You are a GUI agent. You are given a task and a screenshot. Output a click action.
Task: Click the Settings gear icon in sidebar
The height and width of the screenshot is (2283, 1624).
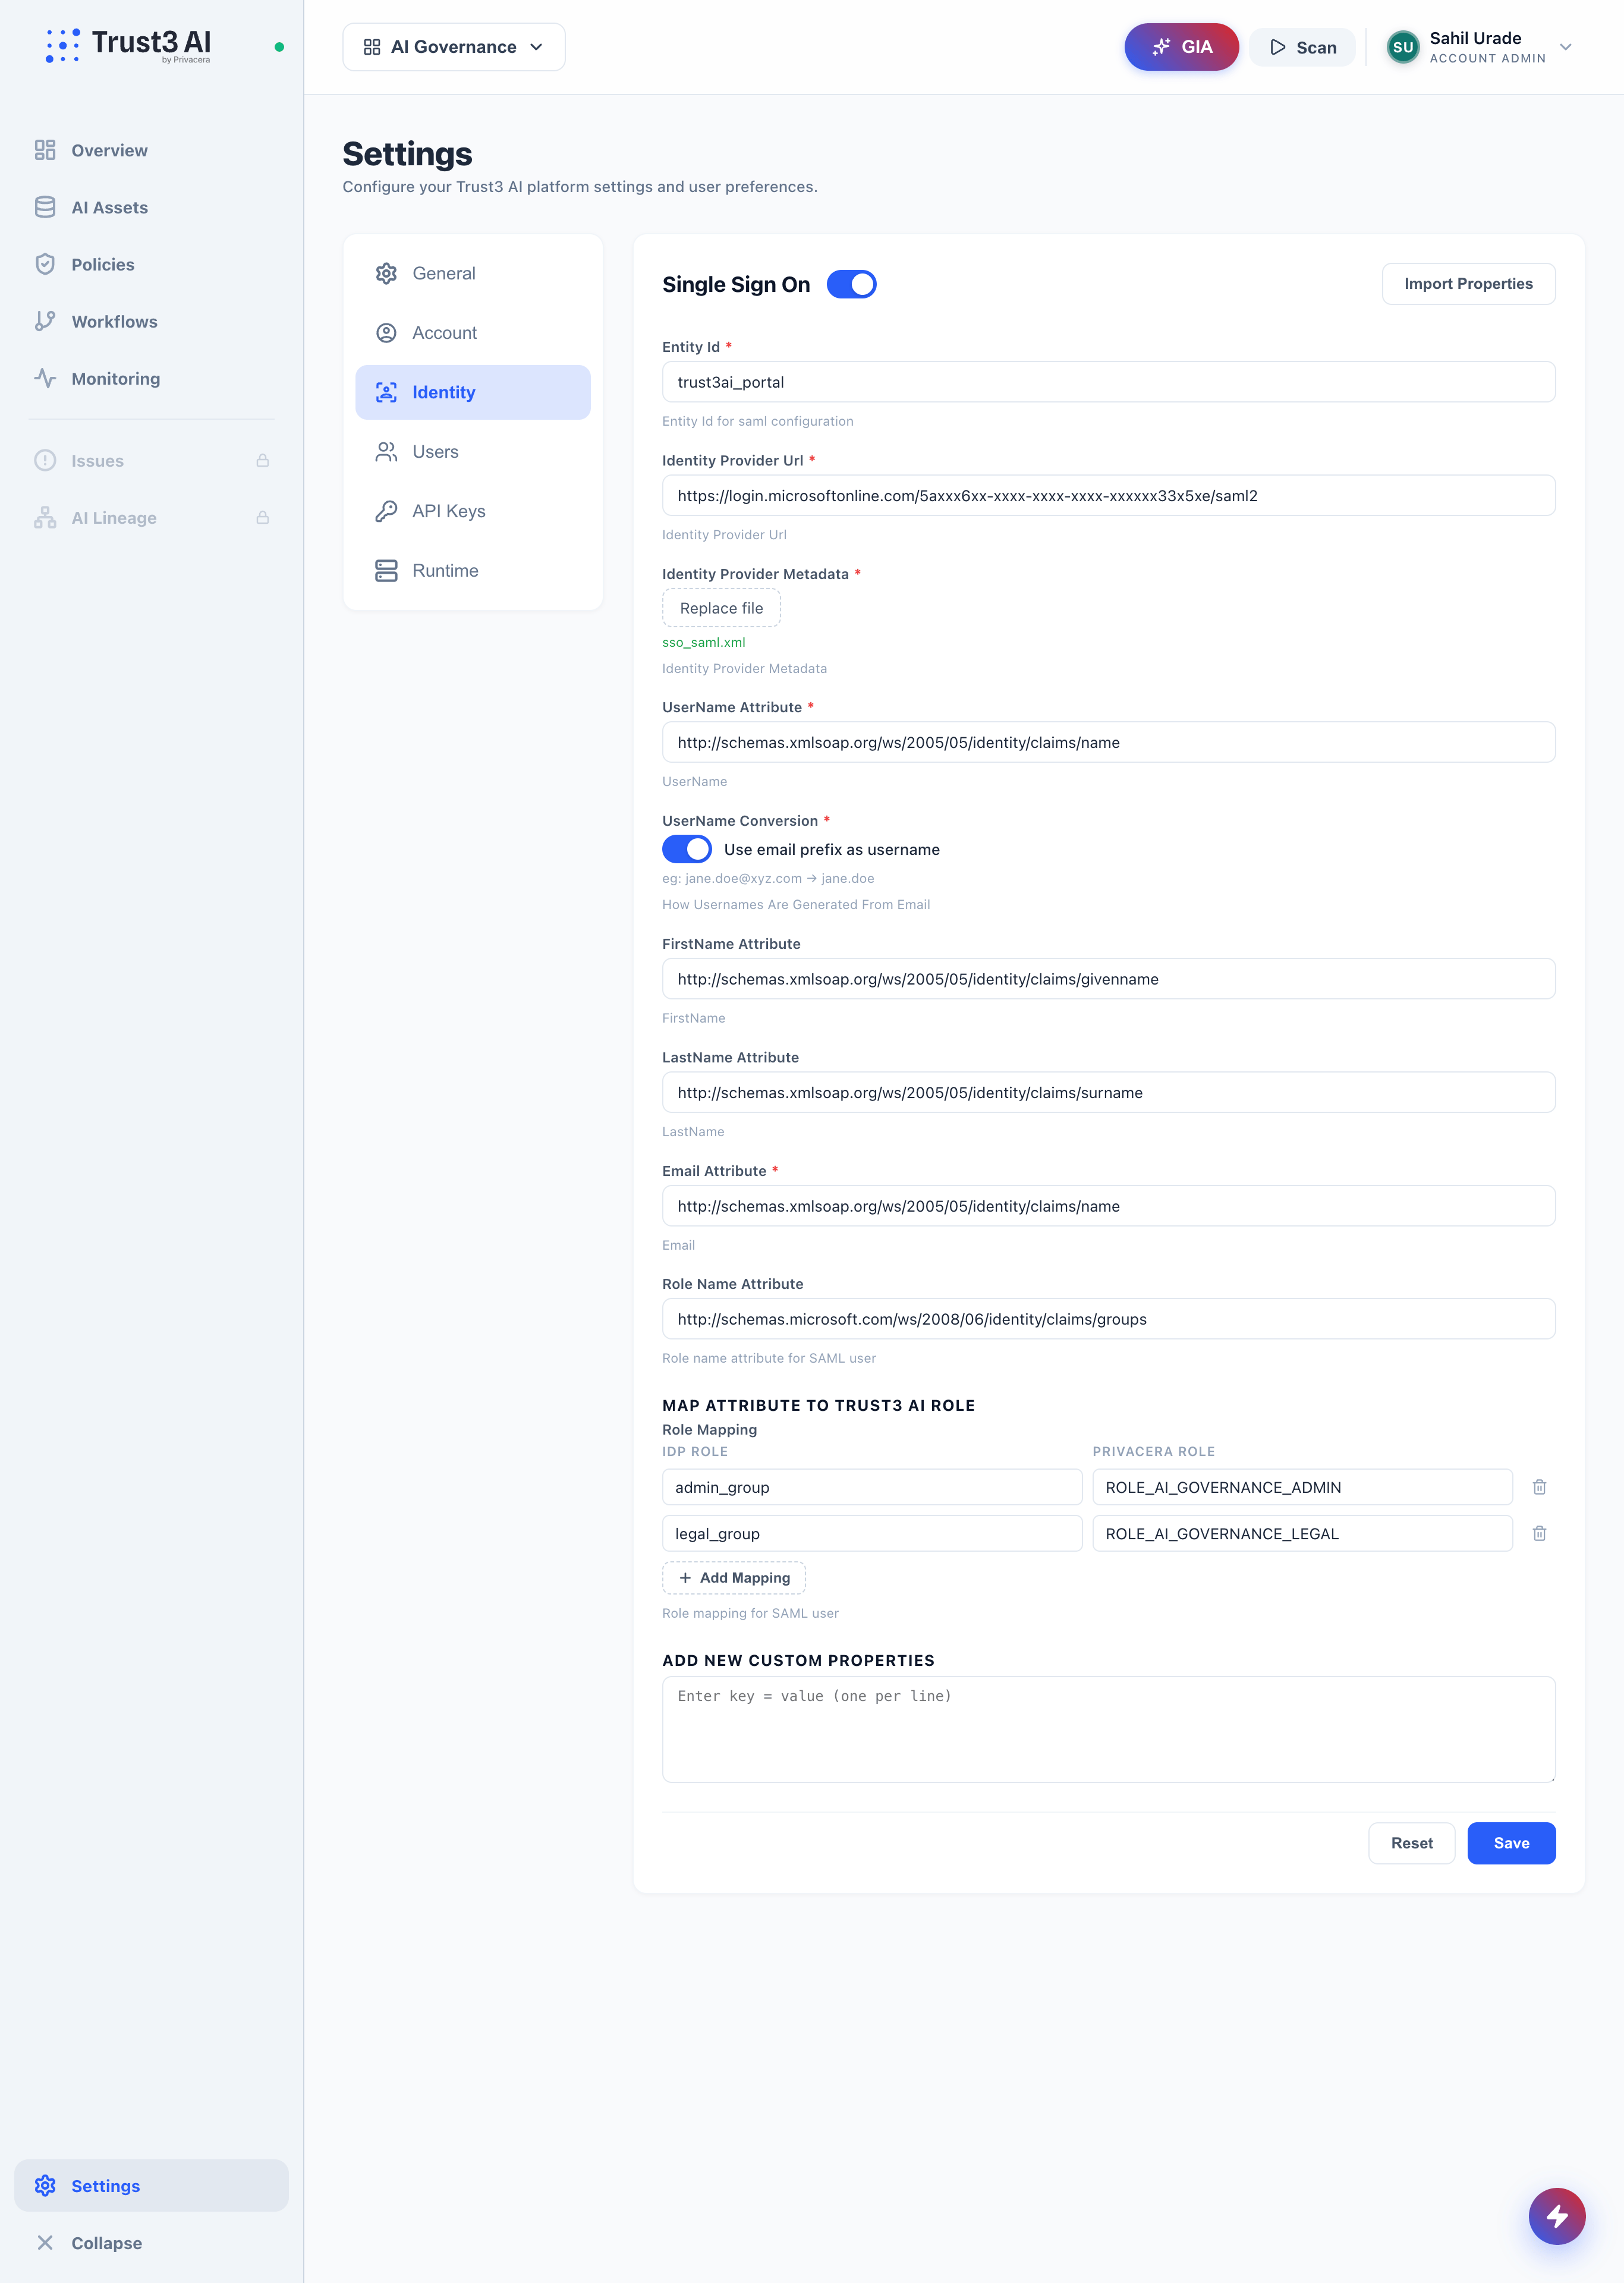tap(45, 2185)
